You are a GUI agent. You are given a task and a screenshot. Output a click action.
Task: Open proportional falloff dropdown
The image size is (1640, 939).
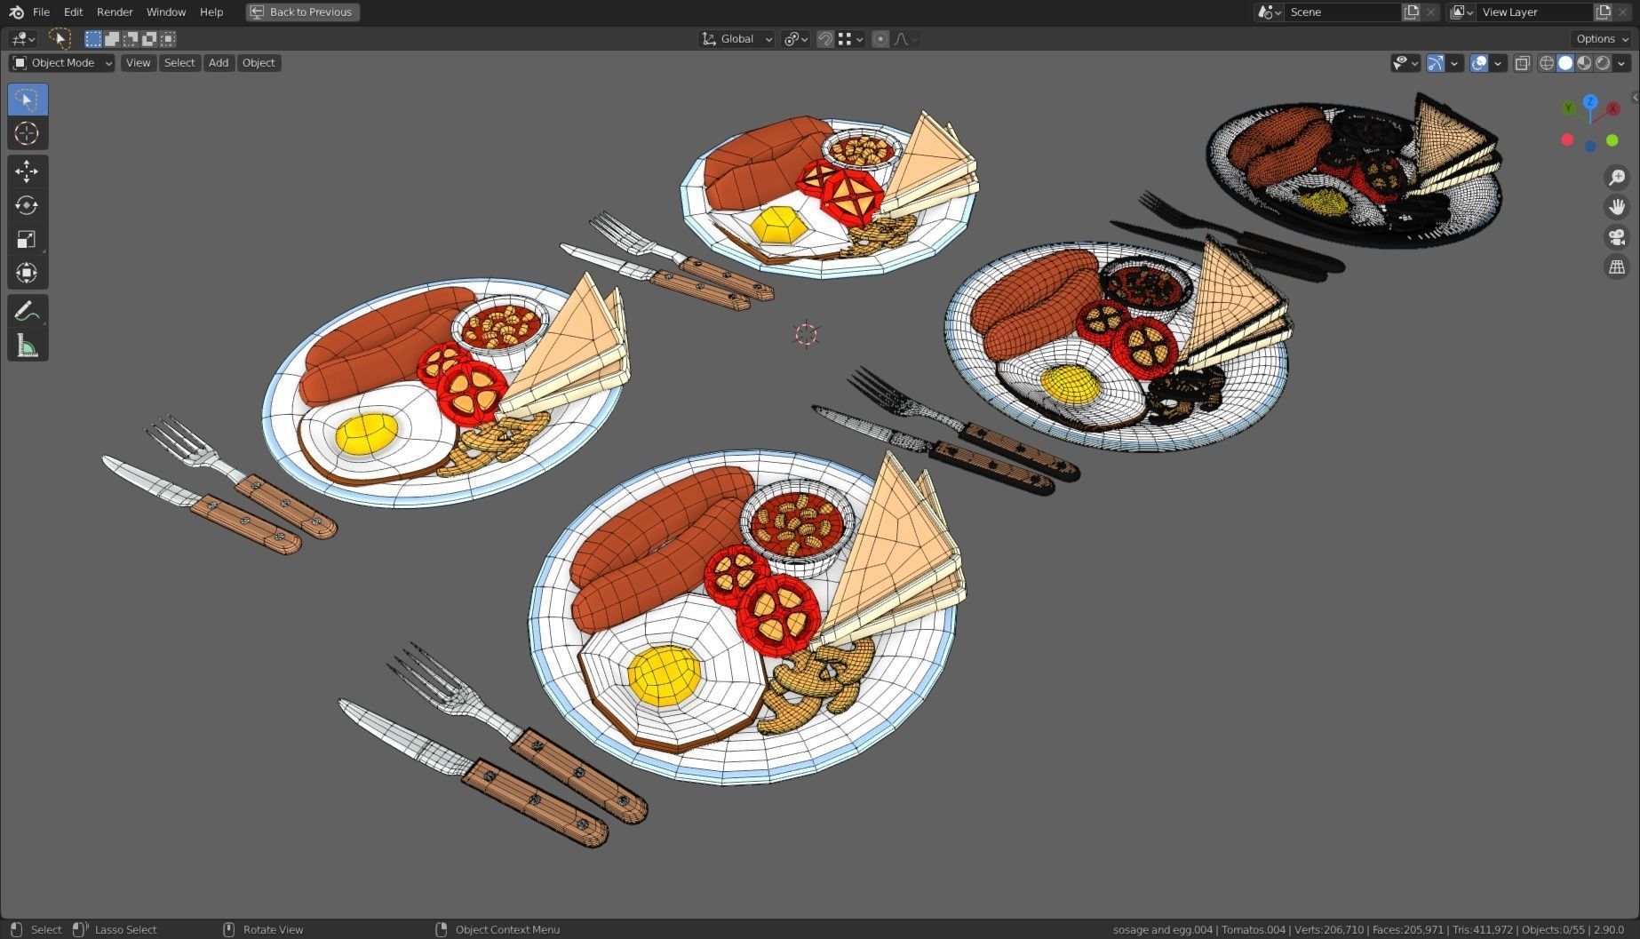(x=905, y=39)
